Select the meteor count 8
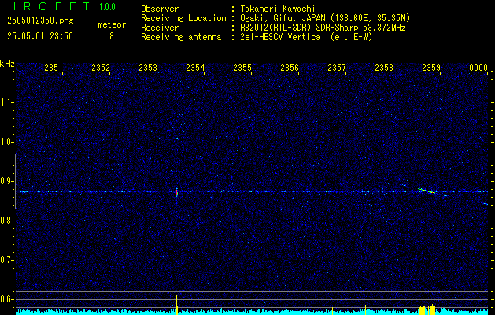Viewport: 495px width, 315px height. 112,36
